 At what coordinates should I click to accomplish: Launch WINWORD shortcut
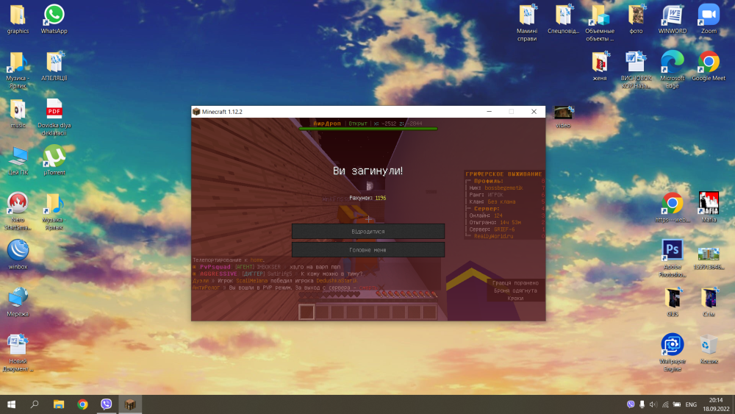pyautogui.click(x=673, y=19)
